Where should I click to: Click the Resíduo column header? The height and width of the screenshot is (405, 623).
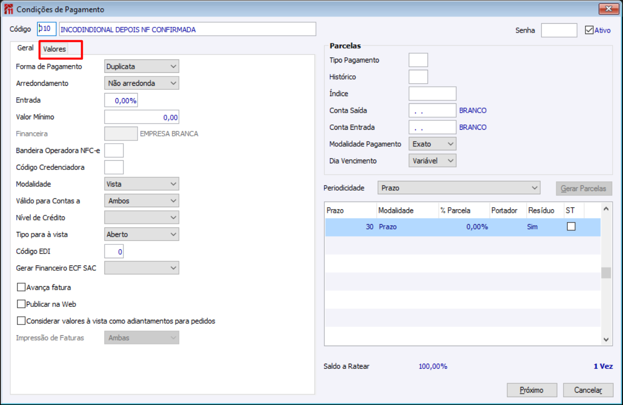point(544,210)
